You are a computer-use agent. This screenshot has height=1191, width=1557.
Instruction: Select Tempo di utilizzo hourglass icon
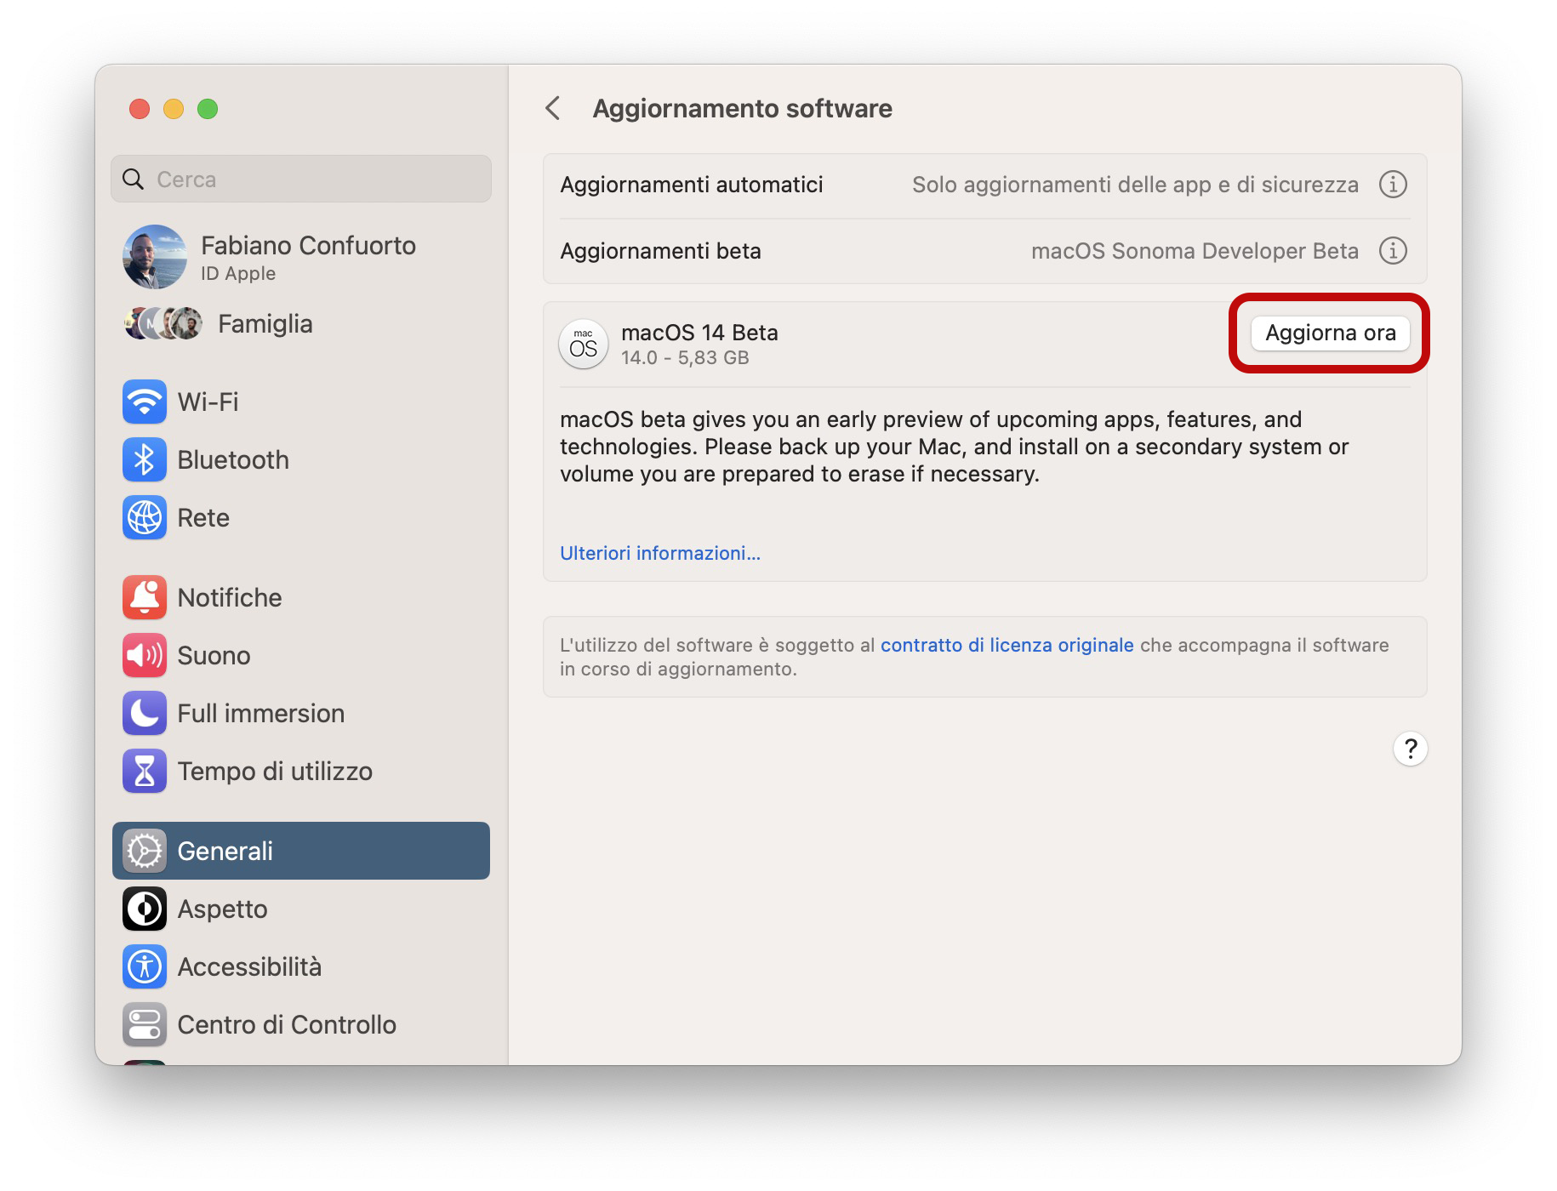pyautogui.click(x=145, y=771)
